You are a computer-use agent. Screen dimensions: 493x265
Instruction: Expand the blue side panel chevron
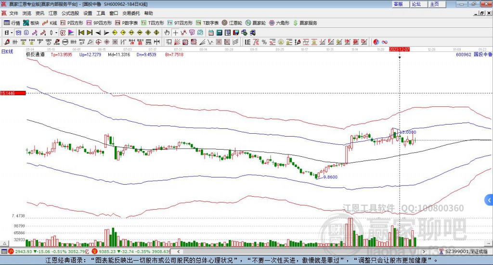coord(489,200)
